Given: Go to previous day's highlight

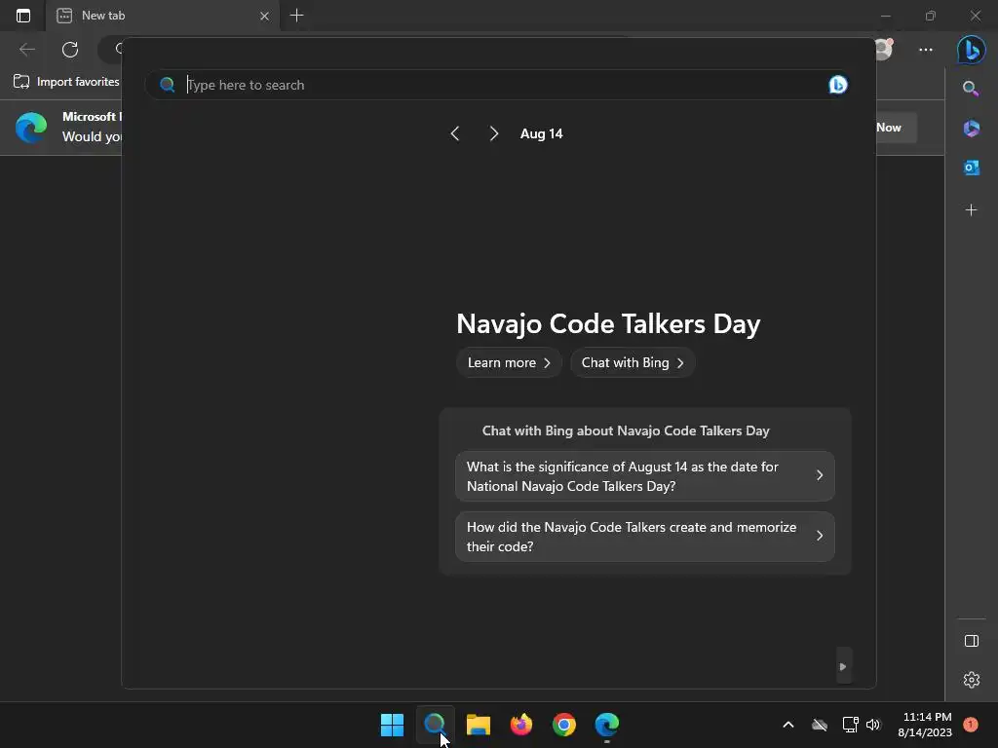Looking at the screenshot, I should [x=454, y=133].
